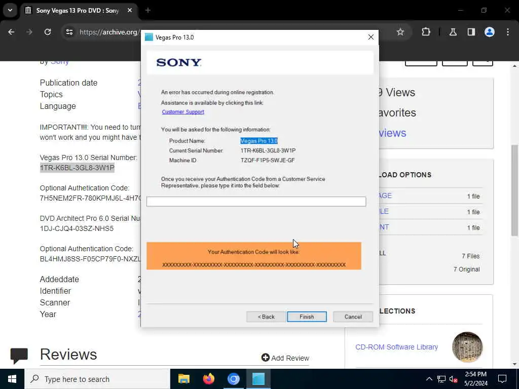519x389 pixels.
Task: Switch to Chrome in the taskbar
Action: tap(233, 379)
